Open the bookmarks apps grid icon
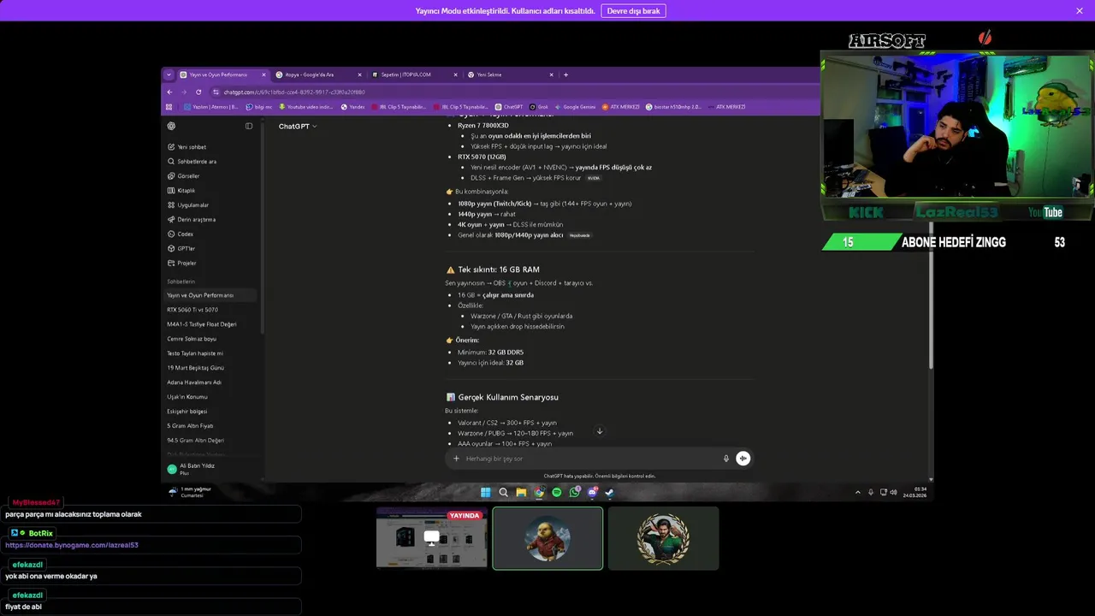1095x616 pixels. click(x=169, y=107)
